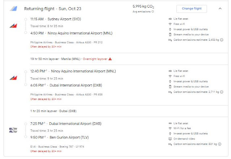The width and height of the screenshot is (231, 159).
Task: Click the Change flight button
Action: point(191,8)
